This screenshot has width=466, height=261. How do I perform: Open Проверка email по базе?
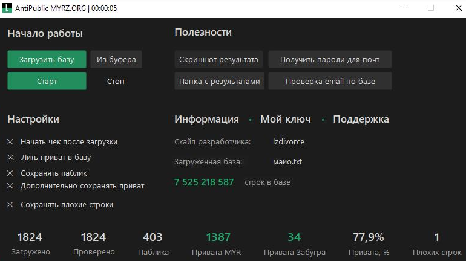coord(330,81)
